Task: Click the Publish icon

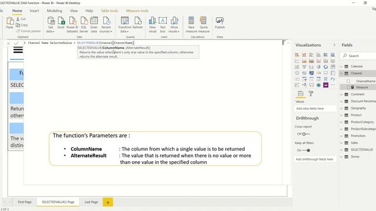Action: [220, 21]
